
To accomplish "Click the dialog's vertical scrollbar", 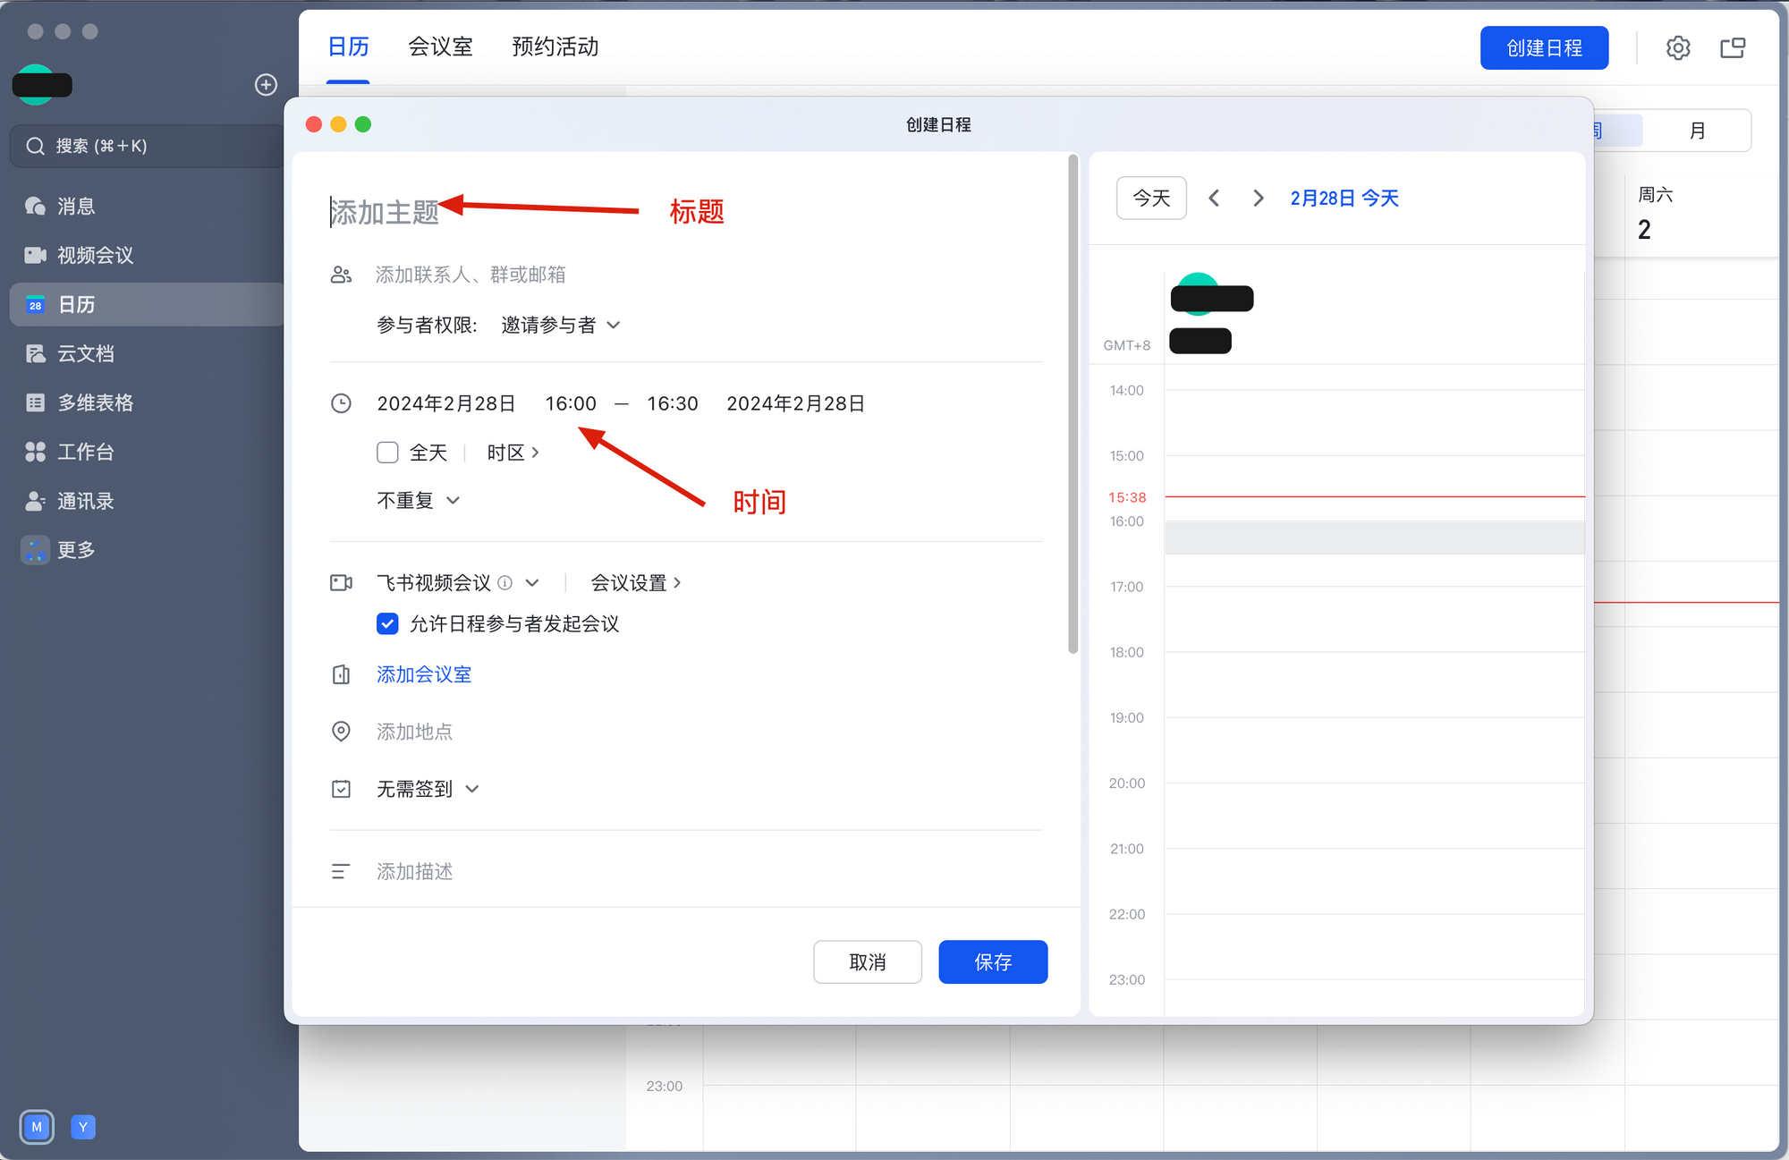I will click(1073, 402).
